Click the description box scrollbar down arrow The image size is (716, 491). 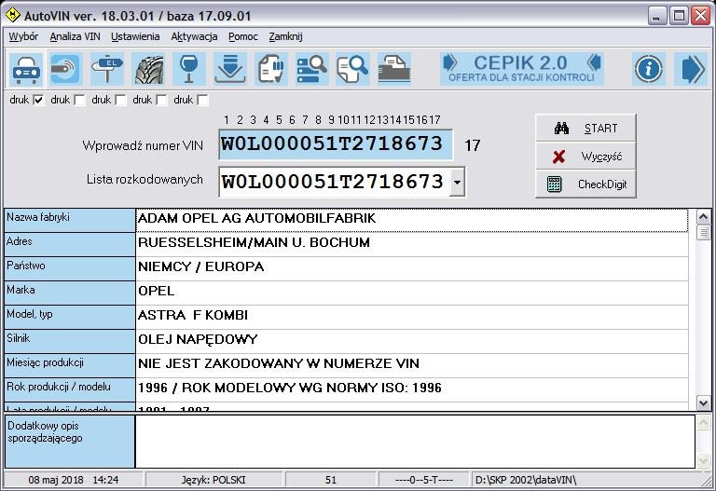(x=703, y=460)
